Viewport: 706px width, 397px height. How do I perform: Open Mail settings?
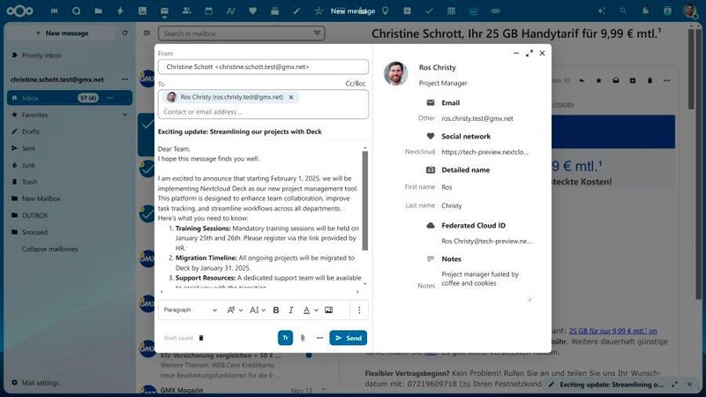41,383
